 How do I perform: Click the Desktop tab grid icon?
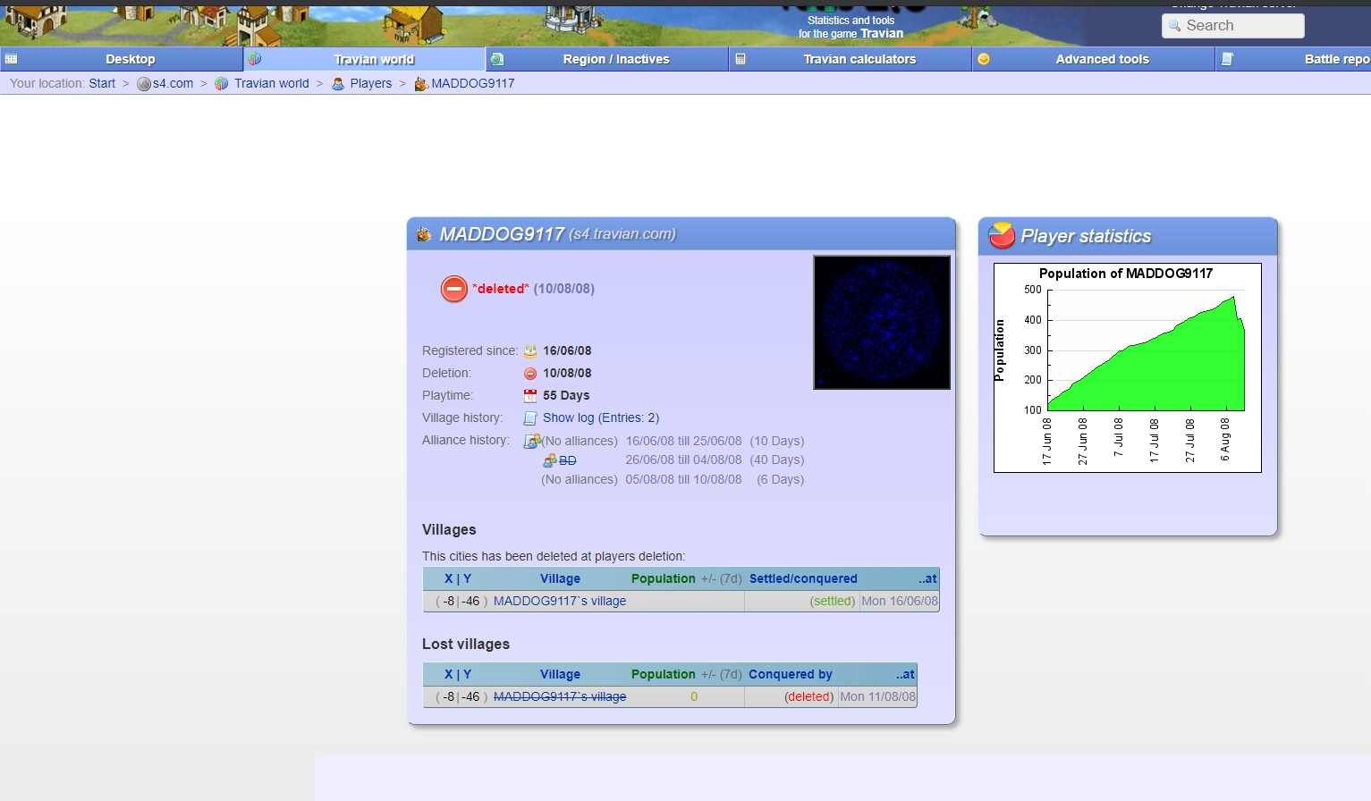point(12,59)
